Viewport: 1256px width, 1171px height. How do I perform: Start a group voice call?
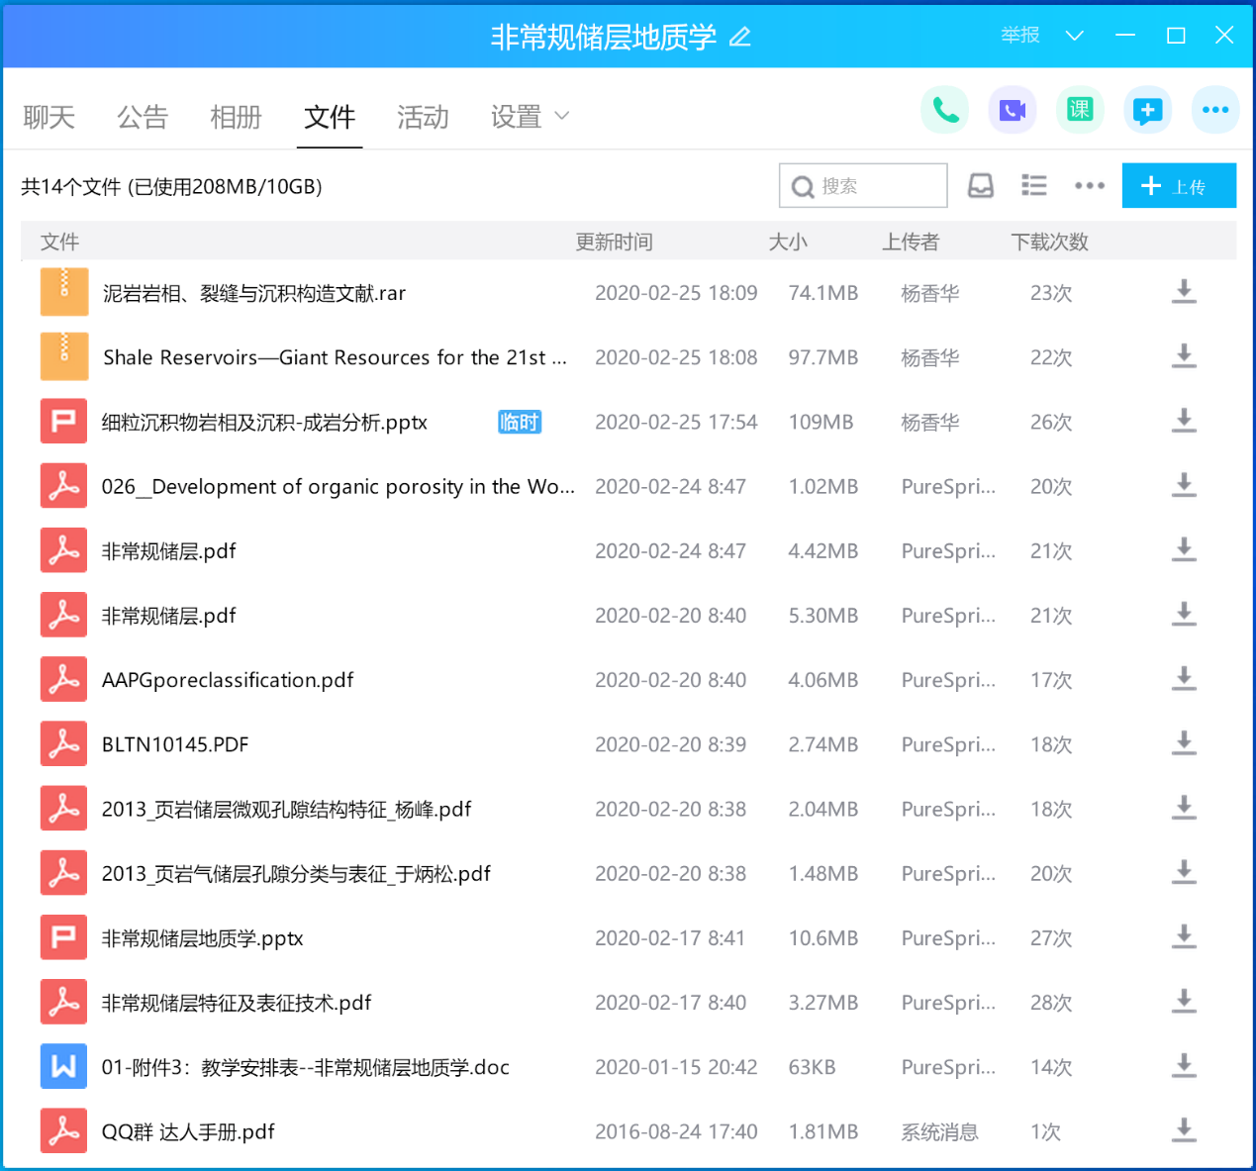click(x=944, y=110)
